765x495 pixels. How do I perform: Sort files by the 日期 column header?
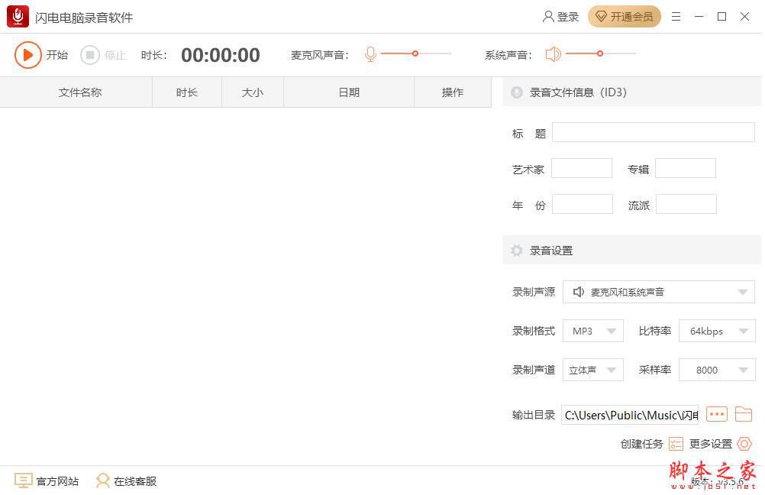[x=349, y=92]
